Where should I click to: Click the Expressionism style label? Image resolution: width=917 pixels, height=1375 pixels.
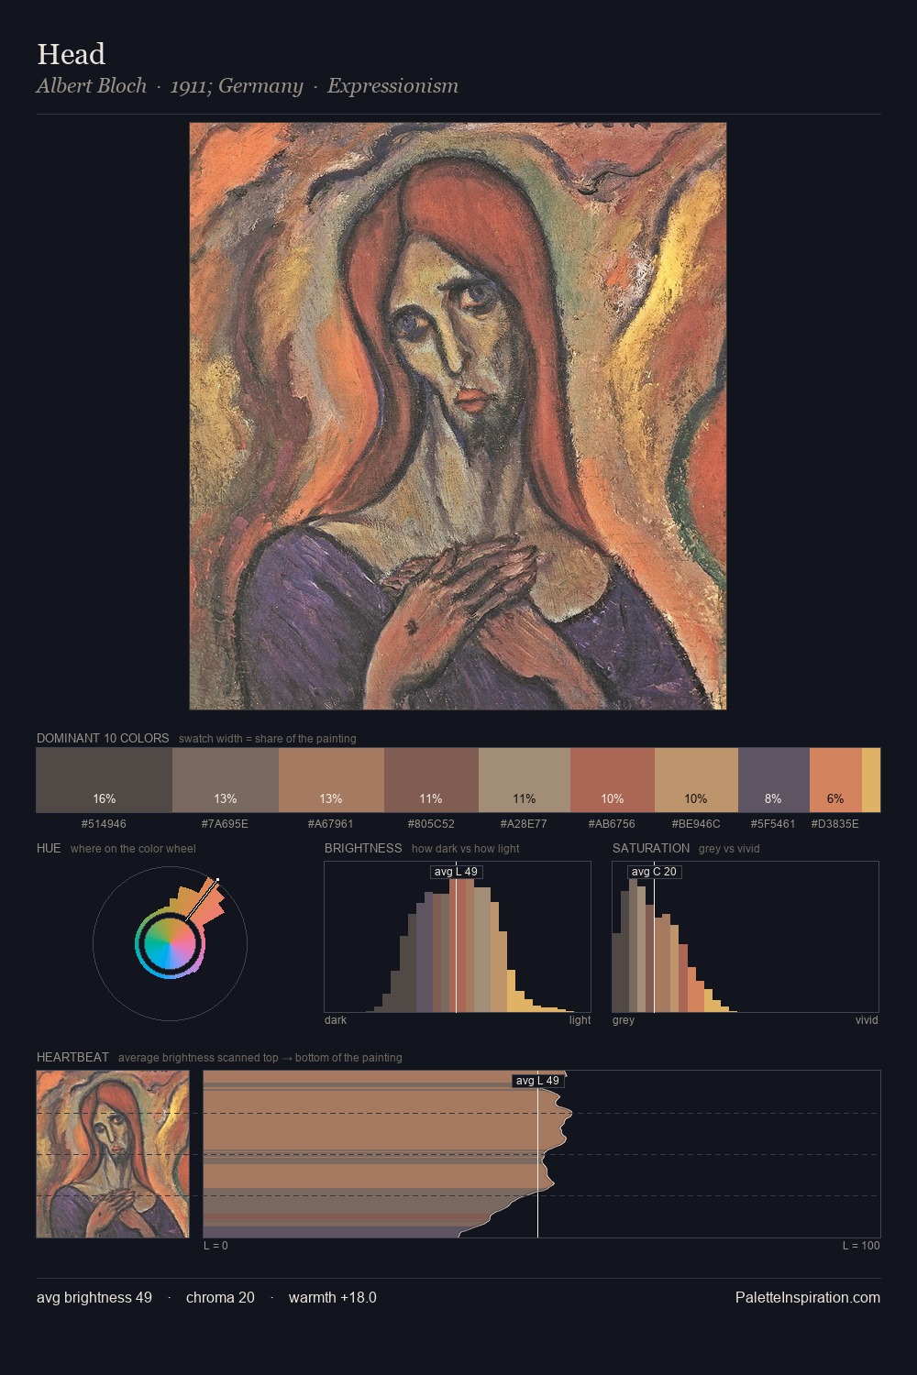click(x=392, y=86)
